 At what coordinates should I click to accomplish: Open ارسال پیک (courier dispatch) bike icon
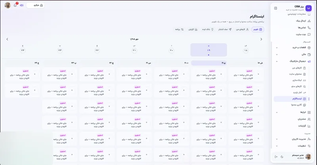309,21
